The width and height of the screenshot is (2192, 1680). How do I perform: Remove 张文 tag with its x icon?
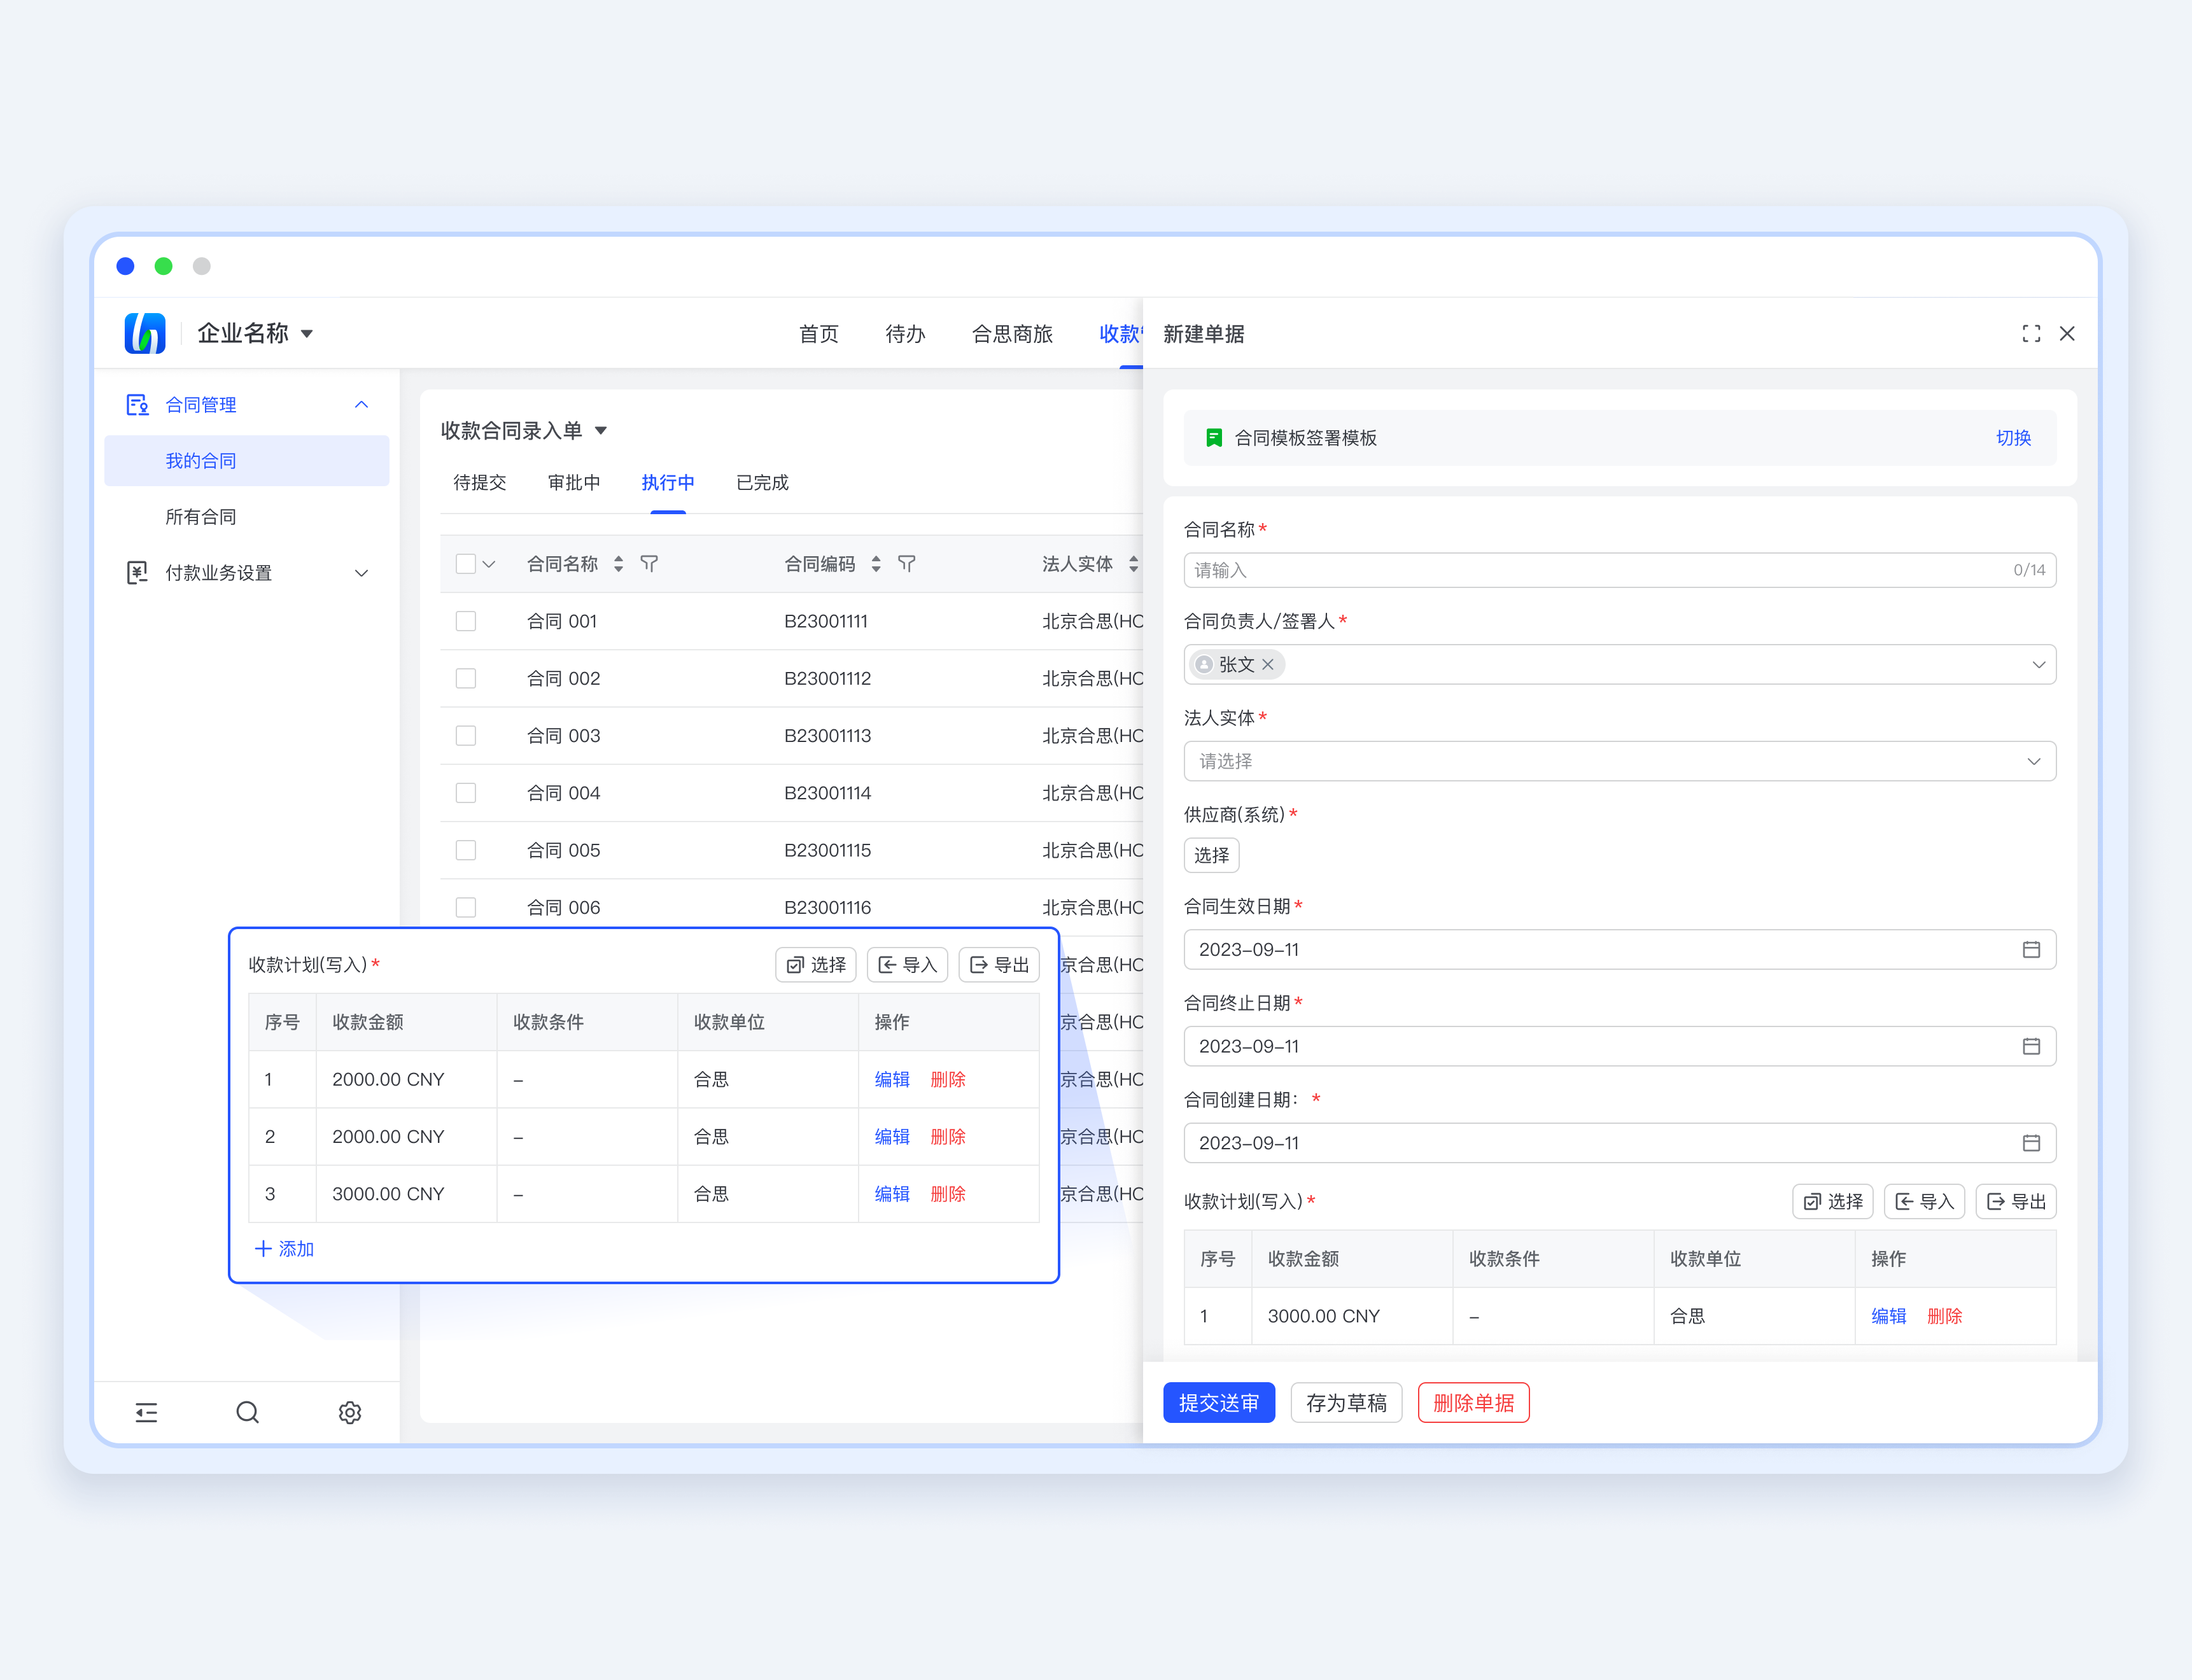pos(1267,664)
